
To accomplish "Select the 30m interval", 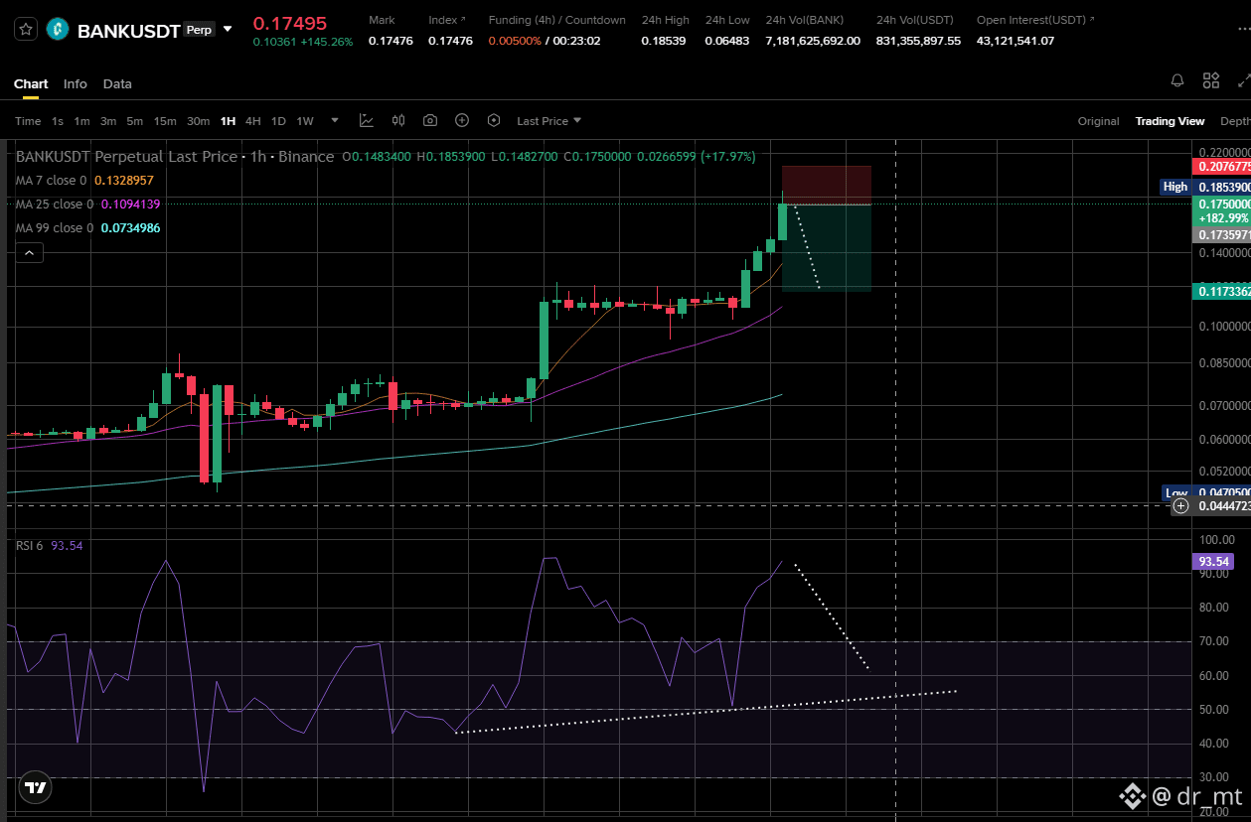I will tap(198, 121).
